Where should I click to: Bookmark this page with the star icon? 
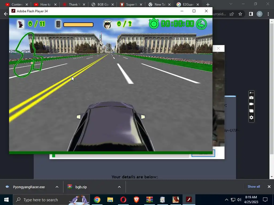[x=240, y=14]
